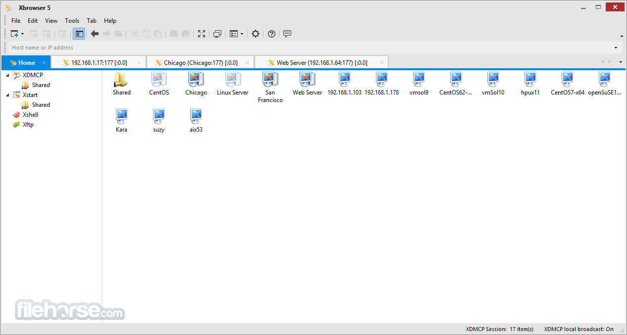This screenshot has width=627, height=335.
Task: Close the 192.168.1.17:177 tab
Action: click(x=139, y=63)
